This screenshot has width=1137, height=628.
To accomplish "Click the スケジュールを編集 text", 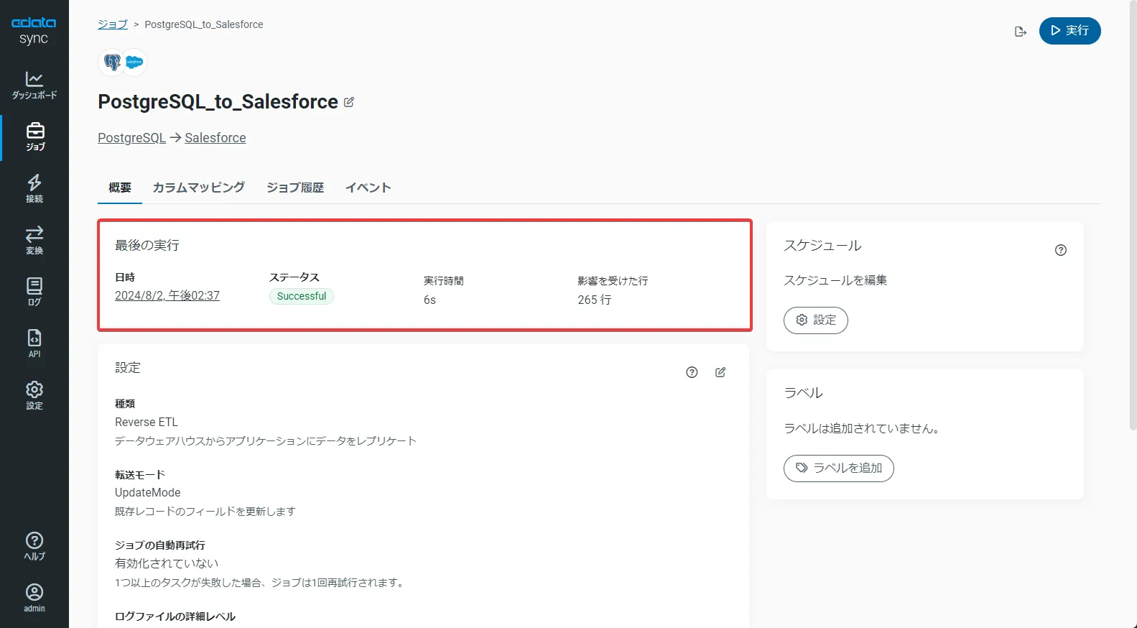I will tap(835, 280).
